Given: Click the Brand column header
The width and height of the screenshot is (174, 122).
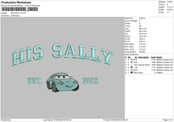Looking at the screenshot, I should pos(159,57).
